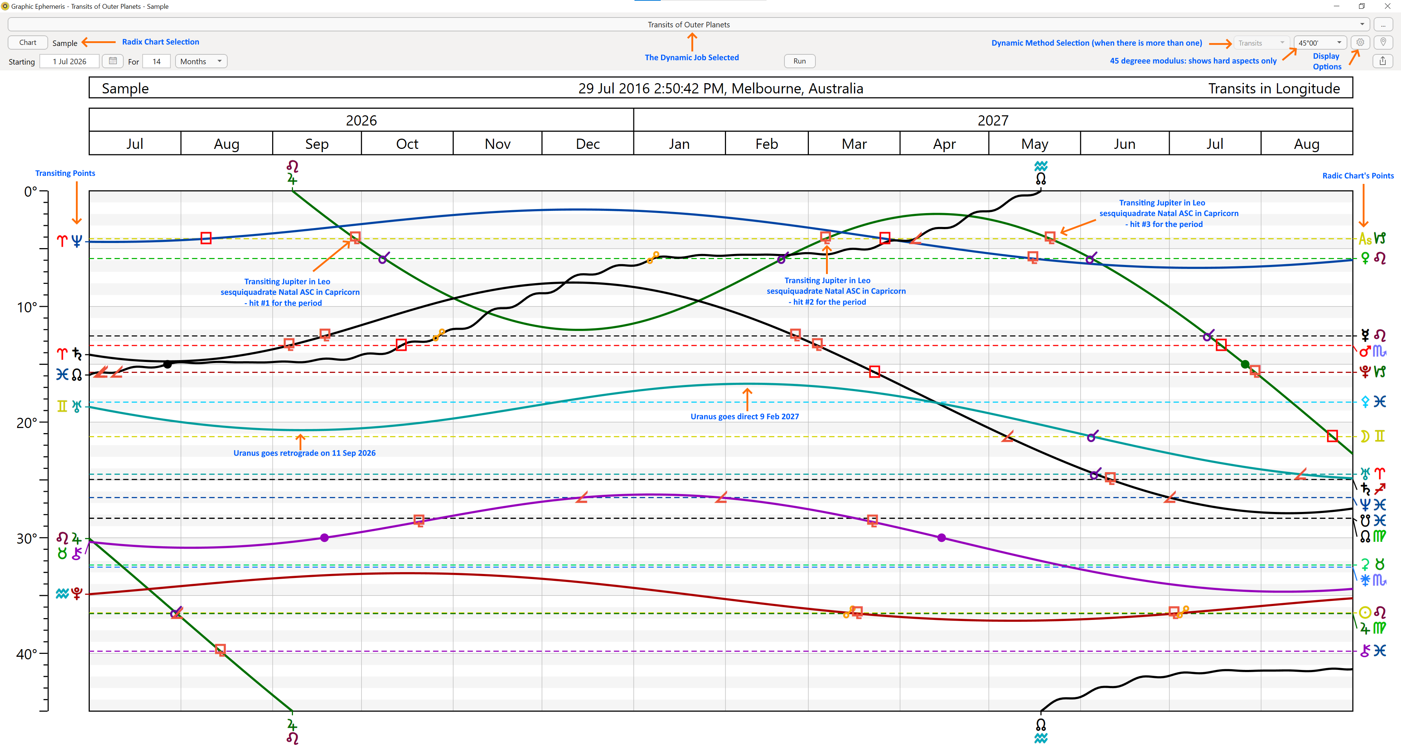The width and height of the screenshot is (1401, 748).
Task: Click the Starting date field 1 Jul 2026
Action: (69, 61)
